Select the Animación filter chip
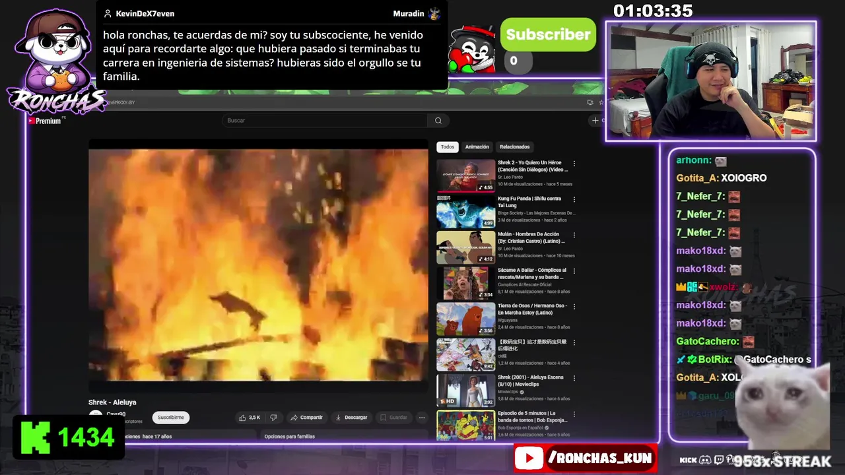 (x=477, y=147)
